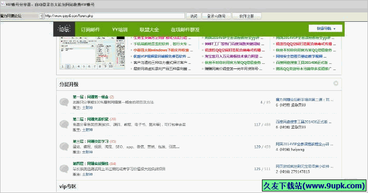
Task: Open the 99BT工厂 百度指数关键词 thread link
Action: pyautogui.click(x=234, y=44)
